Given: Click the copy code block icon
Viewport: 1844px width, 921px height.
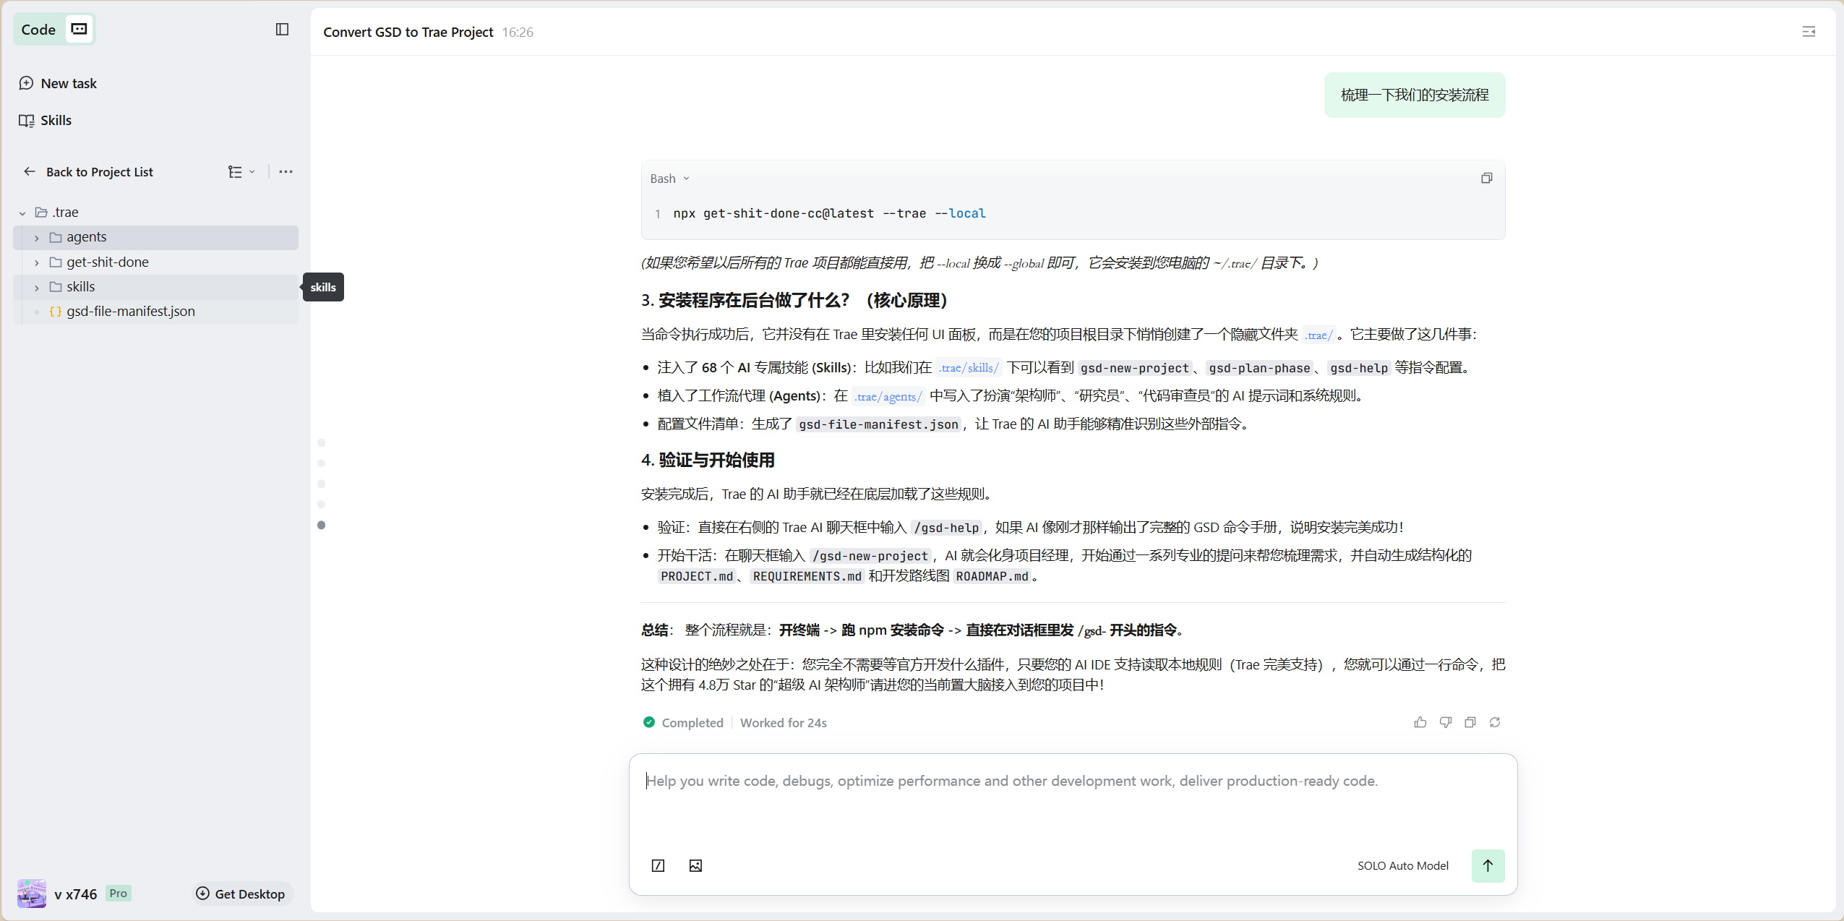Looking at the screenshot, I should point(1486,178).
